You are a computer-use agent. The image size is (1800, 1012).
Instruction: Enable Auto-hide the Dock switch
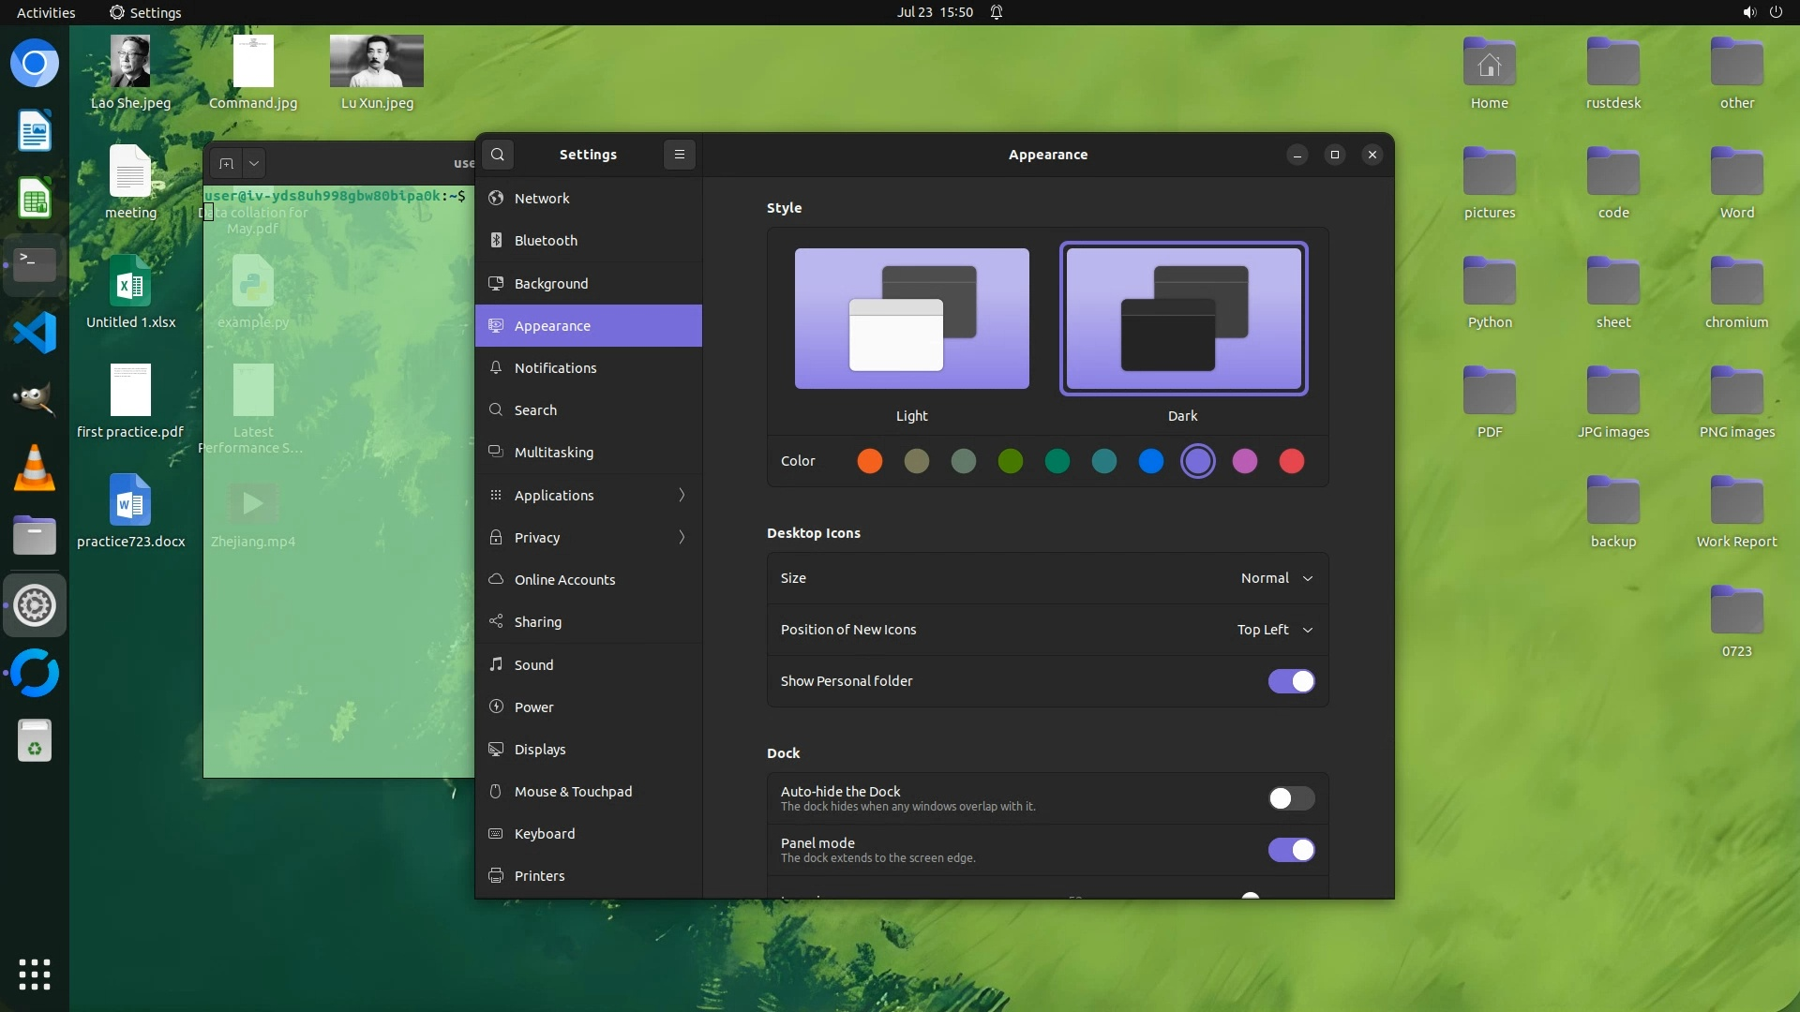tap(1291, 798)
